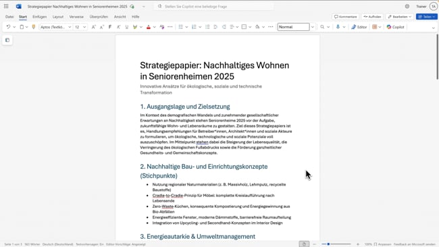Click the Word logo icon
439x247 pixels.
[19, 6]
